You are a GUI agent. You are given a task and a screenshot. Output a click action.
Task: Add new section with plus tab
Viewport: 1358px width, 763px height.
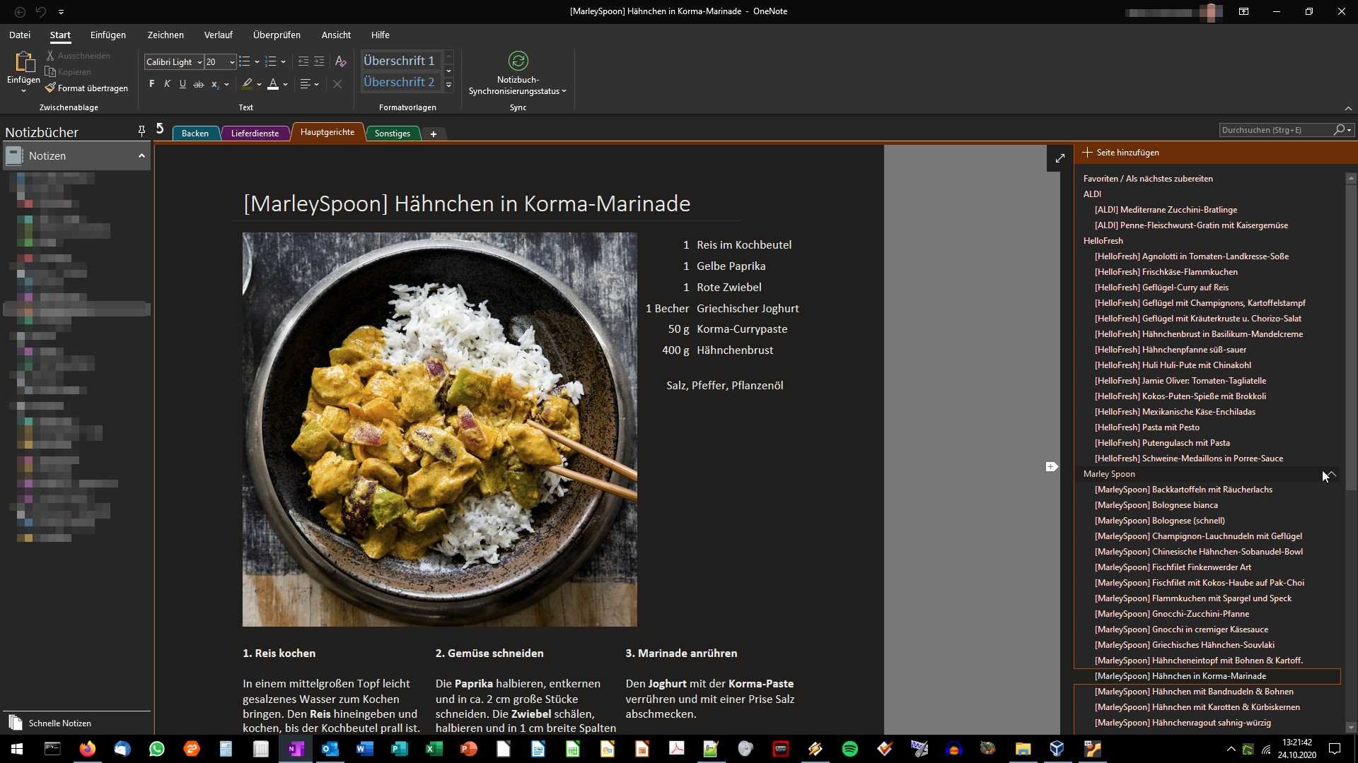434,134
